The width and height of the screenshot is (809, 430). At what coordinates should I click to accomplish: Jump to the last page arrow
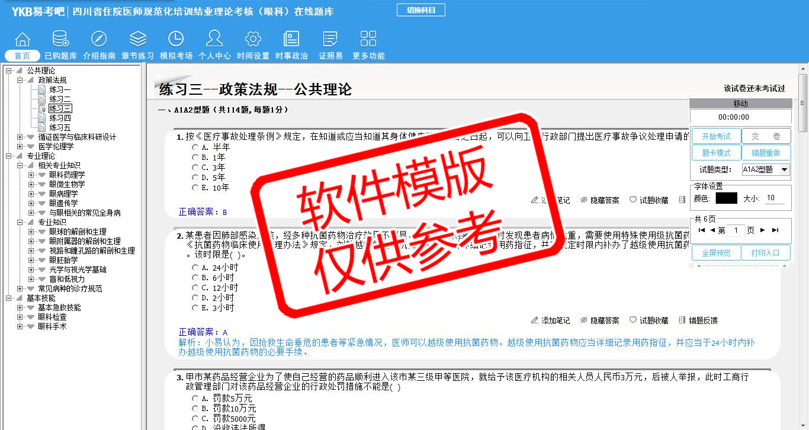coord(775,230)
